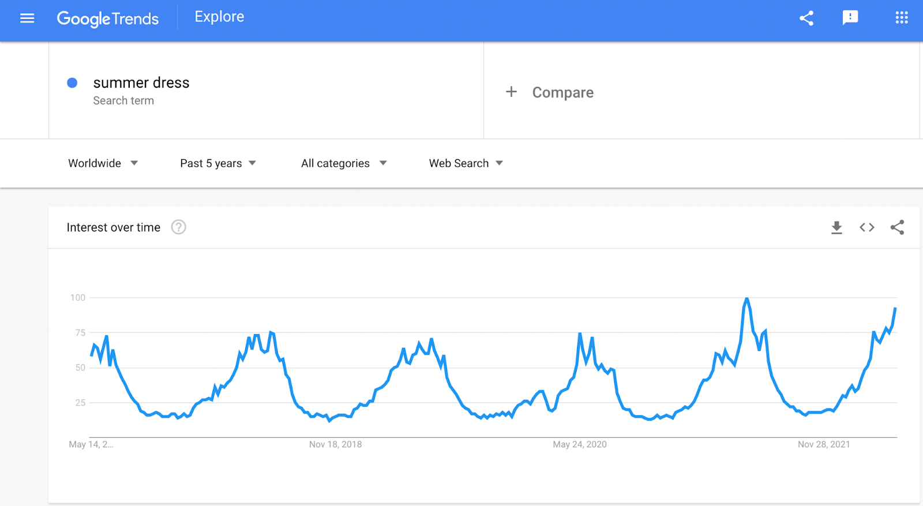Click the Google Trends logo
923x506 pixels.
[108, 18]
